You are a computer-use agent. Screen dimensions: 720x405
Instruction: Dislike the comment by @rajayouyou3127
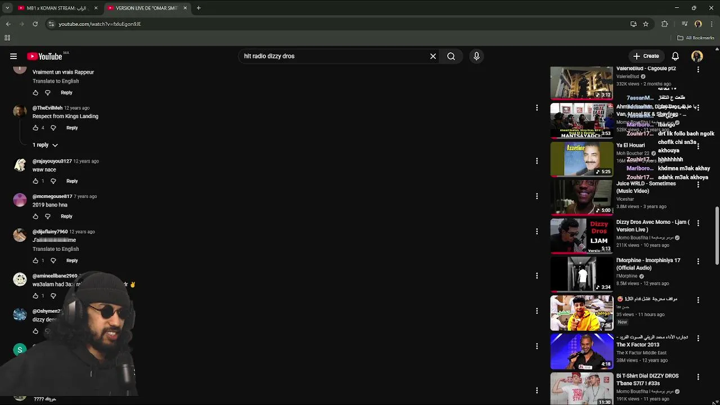53,181
